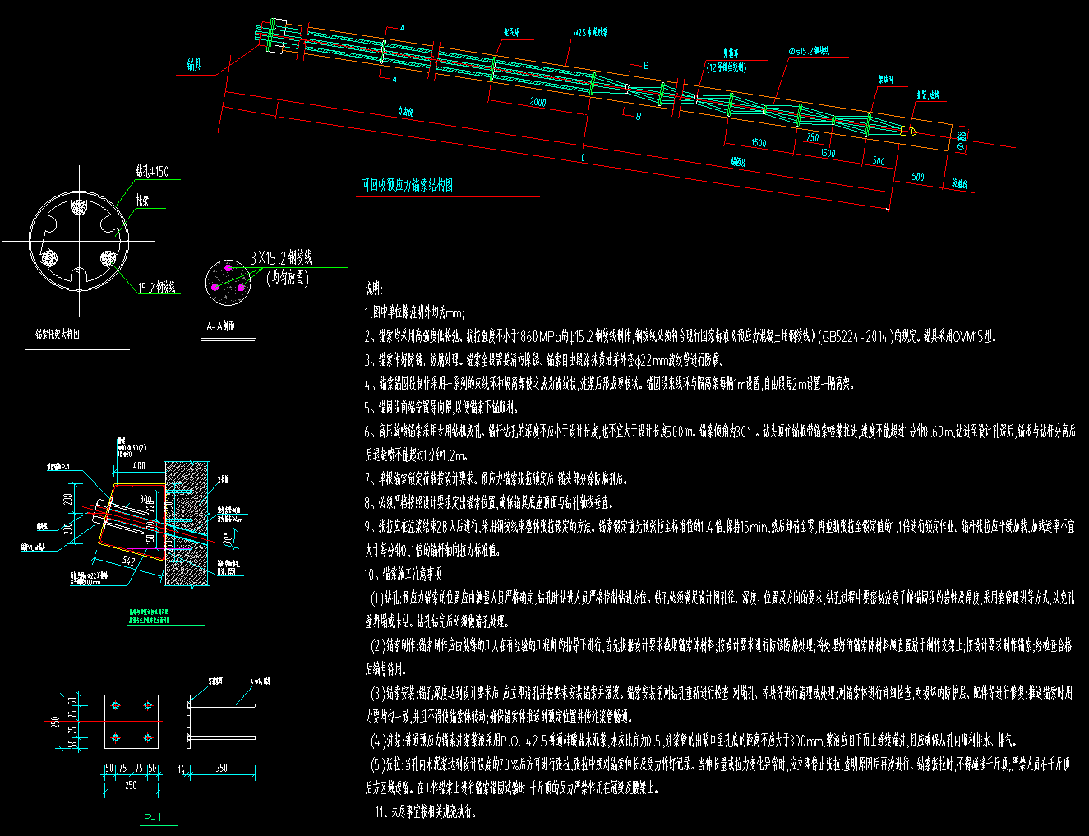This screenshot has height=836, width=1089.
Task: Click note line '1.图中单位除注明外均为mm;'
Action: [x=415, y=312]
